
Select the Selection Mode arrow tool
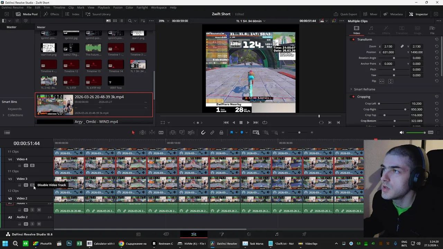point(133,132)
